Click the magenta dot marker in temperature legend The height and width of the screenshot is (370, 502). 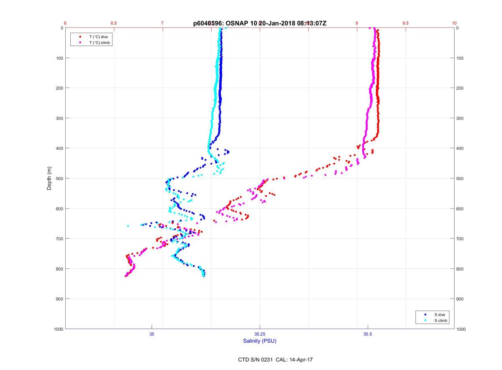(x=80, y=43)
